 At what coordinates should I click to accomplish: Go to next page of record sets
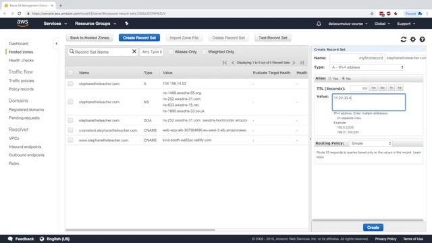click(x=294, y=63)
